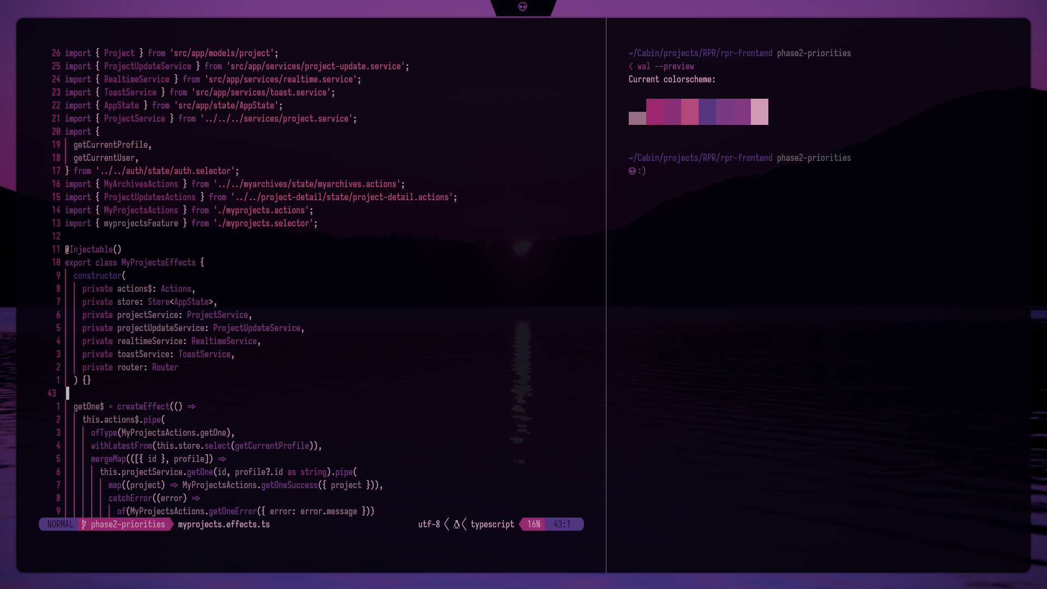The width and height of the screenshot is (1047, 589).
Task: Click the light pink colorscheme swatch
Action: click(759, 112)
